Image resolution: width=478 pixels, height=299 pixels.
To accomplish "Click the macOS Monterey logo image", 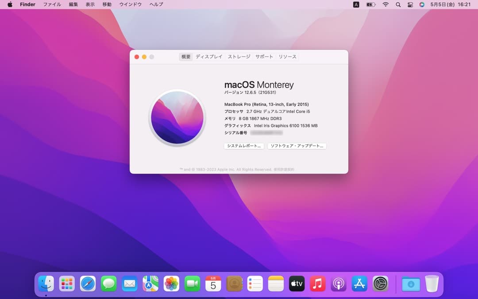I will click(177, 117).
